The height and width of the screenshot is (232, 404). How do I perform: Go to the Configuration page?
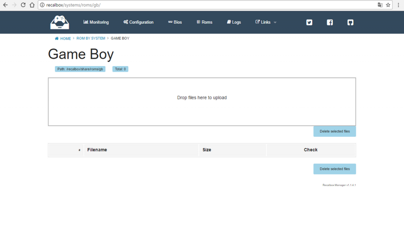pos(138,22)
